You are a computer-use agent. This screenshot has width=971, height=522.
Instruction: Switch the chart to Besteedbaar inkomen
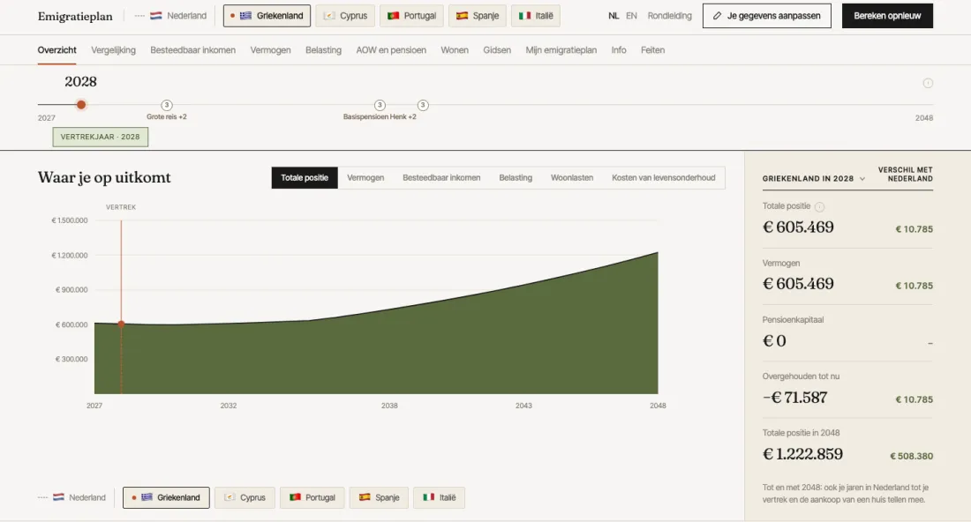point(441,177)
